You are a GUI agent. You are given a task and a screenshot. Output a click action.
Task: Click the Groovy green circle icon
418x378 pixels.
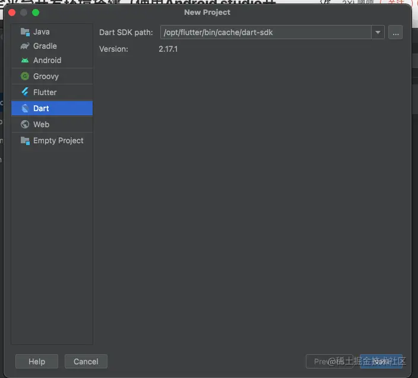[x=25, y=76]
